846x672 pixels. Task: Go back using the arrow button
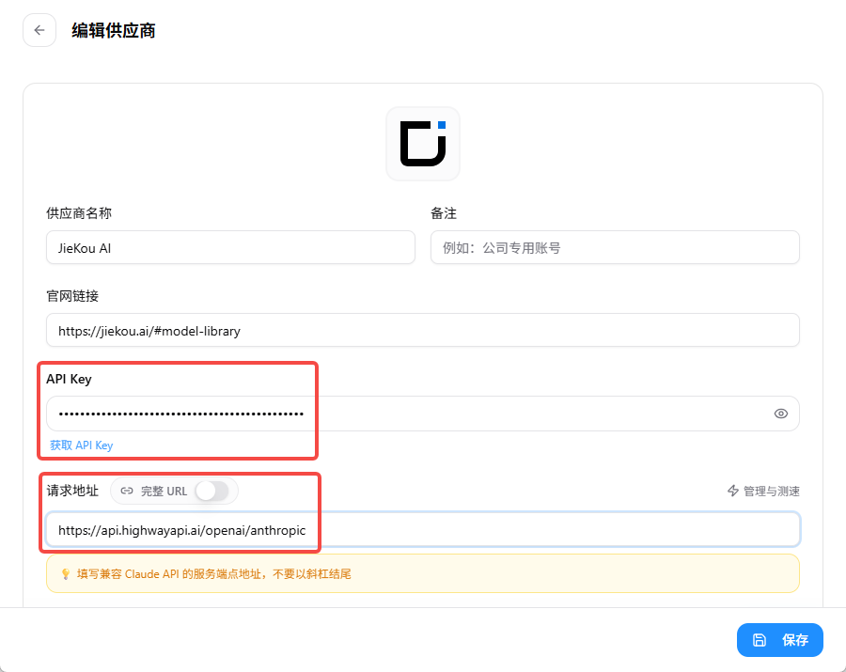39,30
